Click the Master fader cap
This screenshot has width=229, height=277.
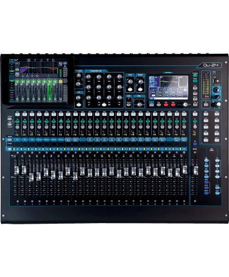pyautogui.click(x=196, y=170)
